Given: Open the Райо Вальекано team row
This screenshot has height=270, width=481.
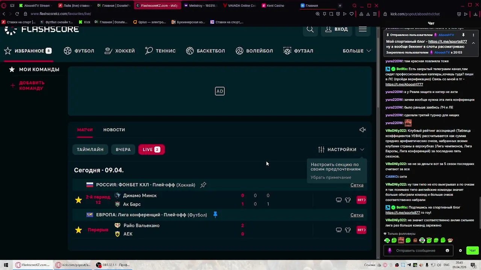Looking at the screenshot, I should point(141,225).
